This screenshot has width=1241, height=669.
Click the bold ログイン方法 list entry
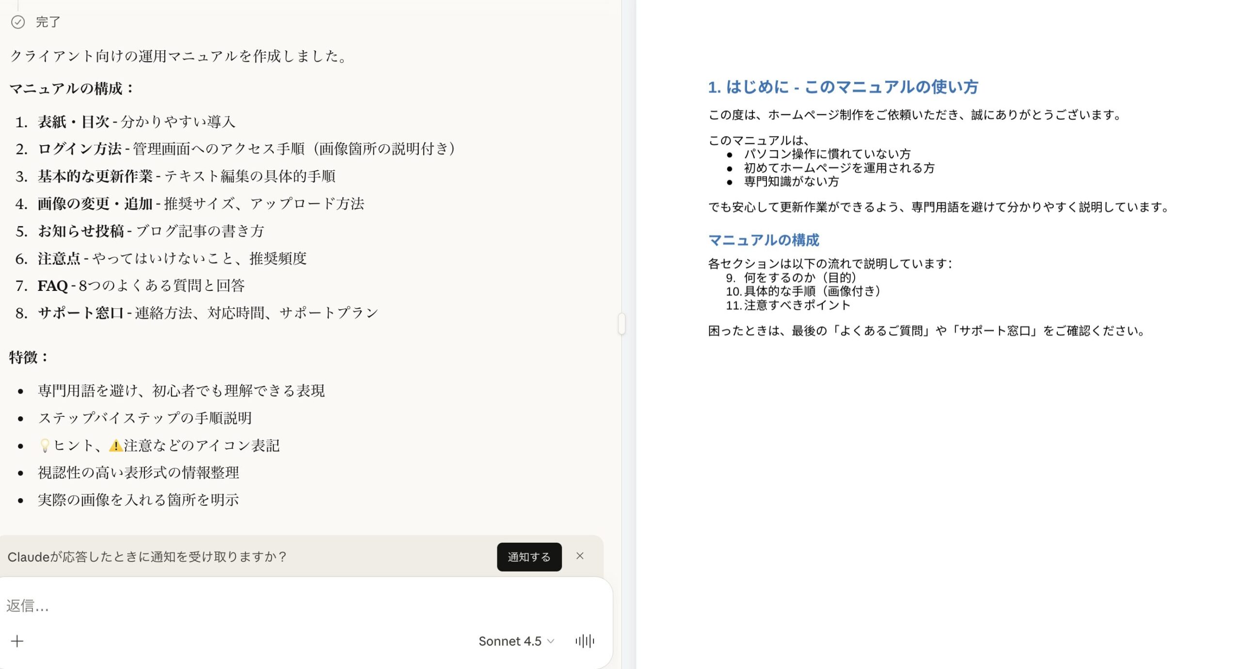coord(80,149)
